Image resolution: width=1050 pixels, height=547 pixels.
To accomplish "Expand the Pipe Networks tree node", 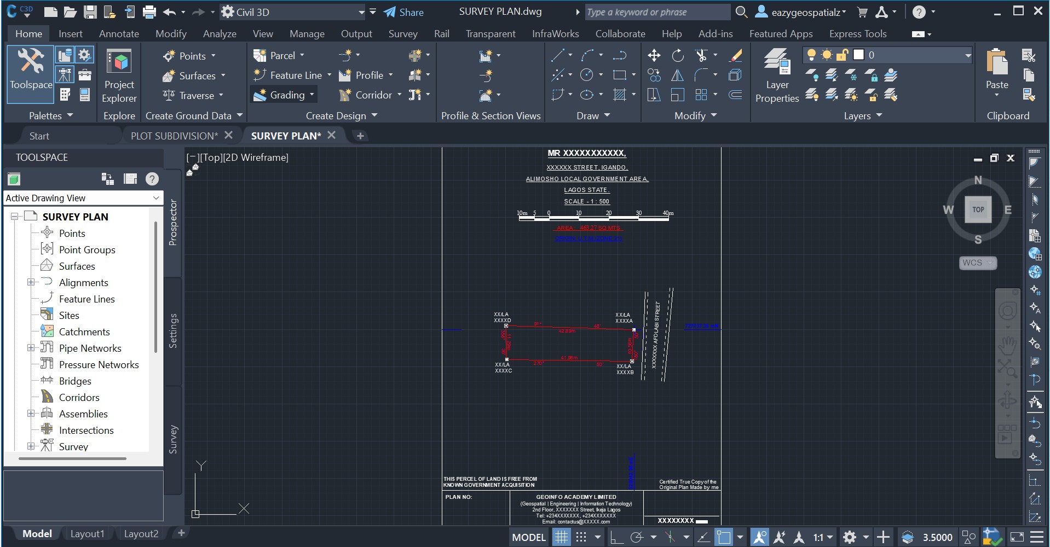I will 31,348.
